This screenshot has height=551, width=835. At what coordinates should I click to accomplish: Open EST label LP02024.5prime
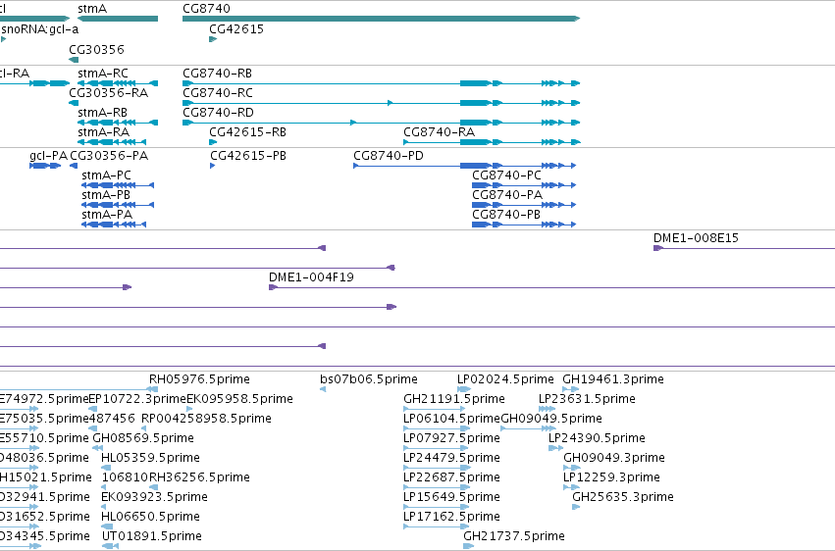tap(505, 379)
